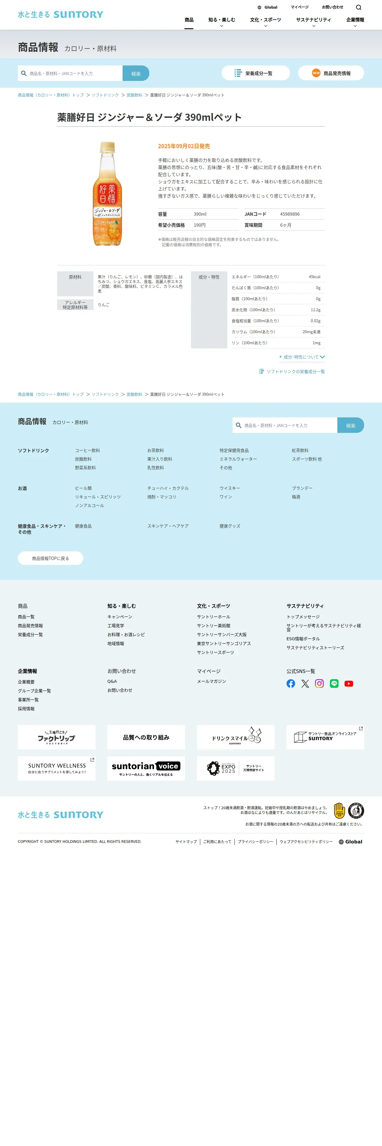
Task: Click the EXPO 2025 banner
Action: tap(236, 768)
